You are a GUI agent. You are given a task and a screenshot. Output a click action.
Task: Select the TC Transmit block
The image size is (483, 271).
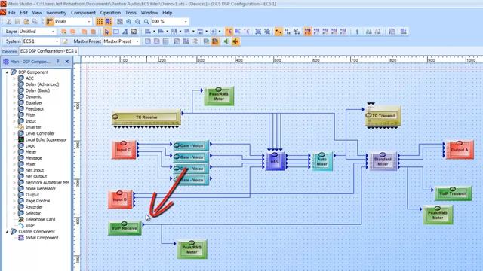383,116
